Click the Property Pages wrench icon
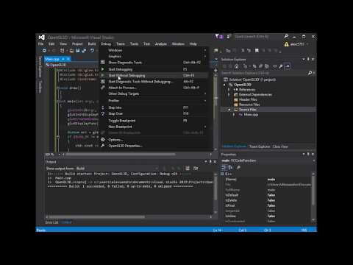 pyautogui.click(x=238, y=167)
